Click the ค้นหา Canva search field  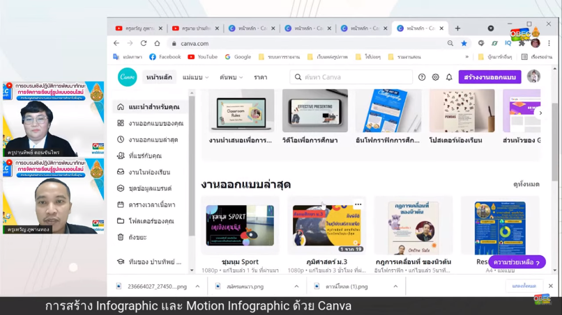(x=351, y=77)
